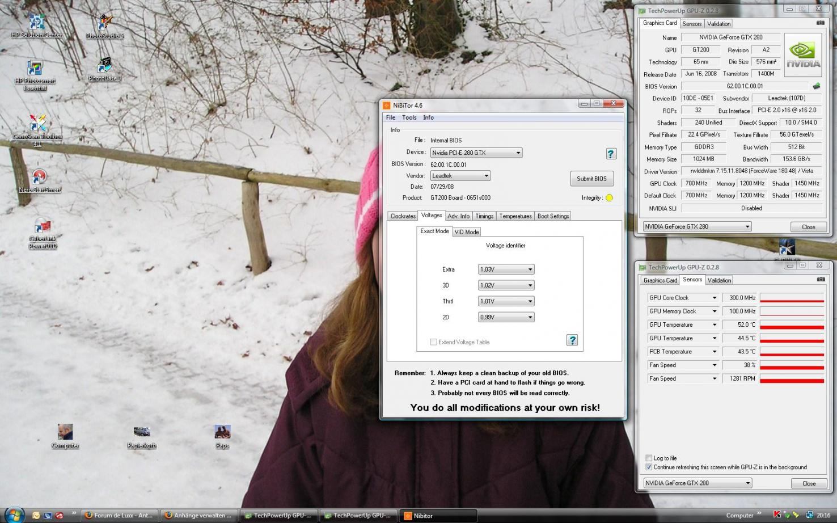
Task: Open the Device dropdown showing Nvidia PCI-E 280 GTX
Action: (476, 153)
